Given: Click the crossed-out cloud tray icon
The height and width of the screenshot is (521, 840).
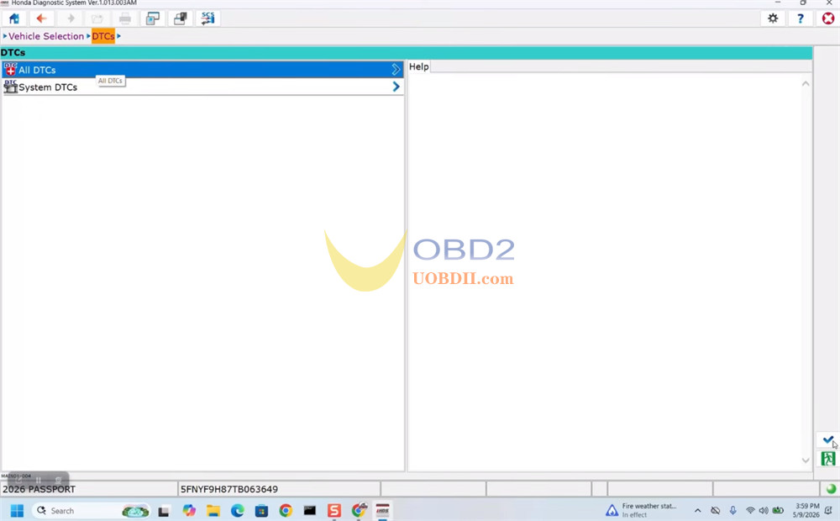Looking at the screenshot, I should [x=715, y=510].
